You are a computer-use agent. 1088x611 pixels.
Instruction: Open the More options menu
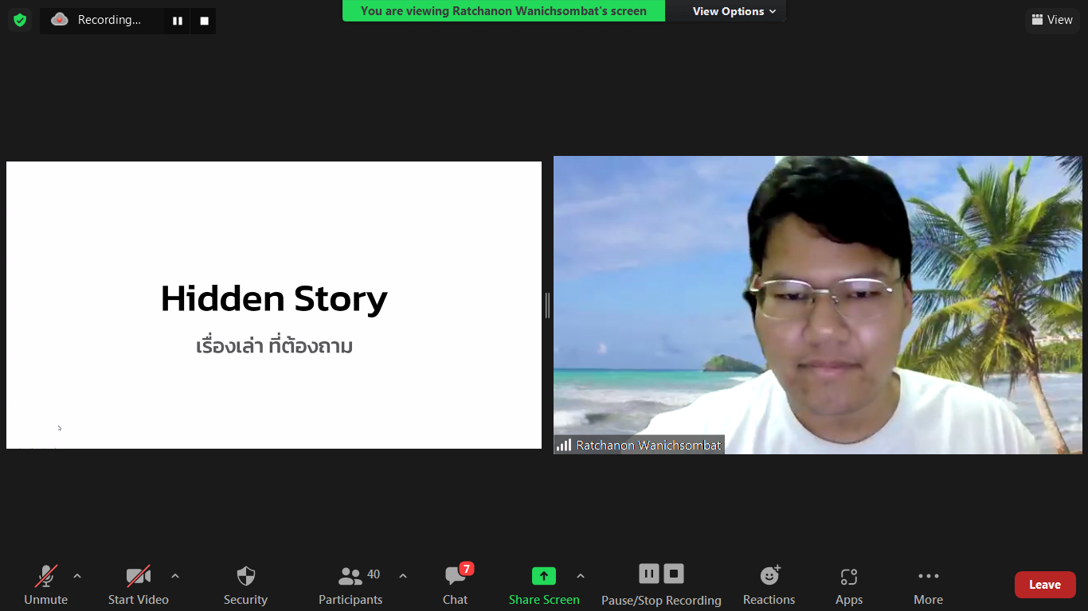pos(929,586)
